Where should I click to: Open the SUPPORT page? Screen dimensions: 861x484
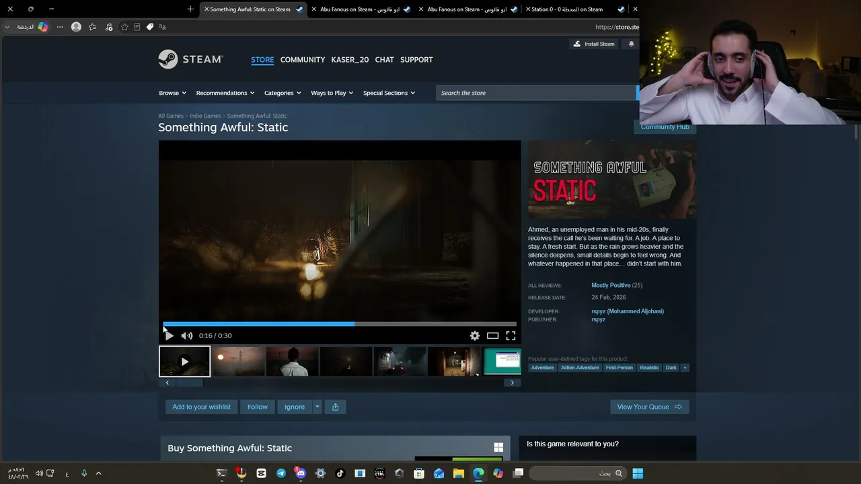click(x=416, y=60)
